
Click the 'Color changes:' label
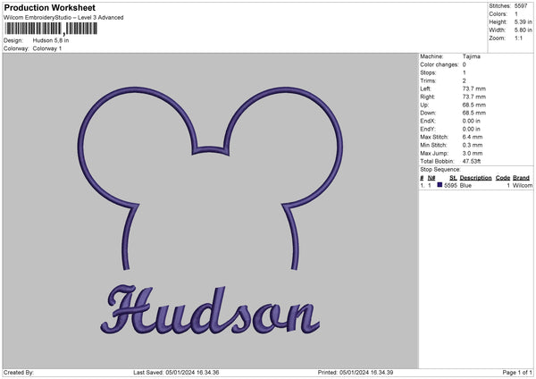(440, 64)
